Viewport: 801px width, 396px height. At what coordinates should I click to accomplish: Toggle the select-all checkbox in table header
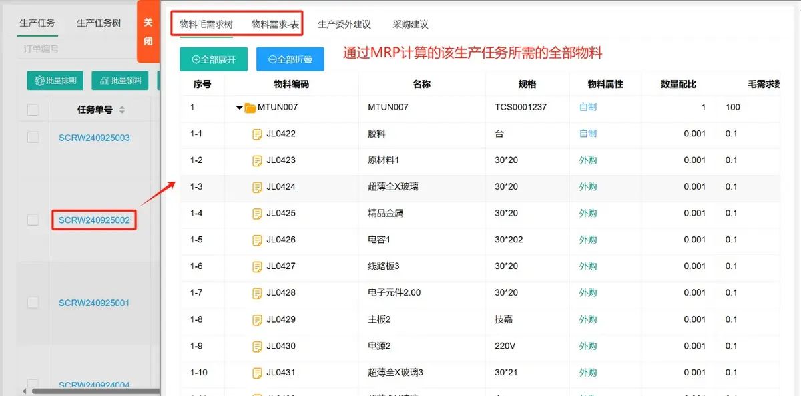(33, 110)
